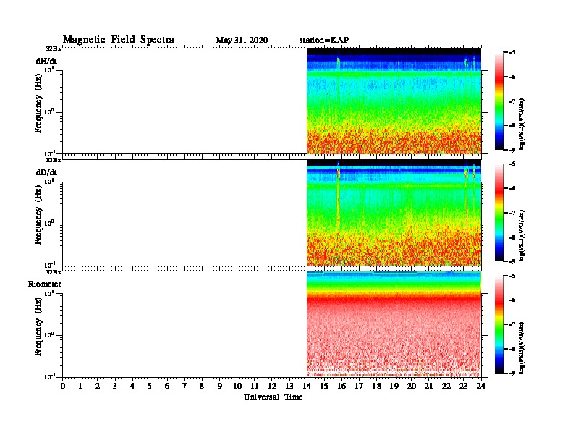Click the Riometer panel's "Frequency (Hz)" label
The height and width of the screenshot is (443, 573).
[x=38, y=326]
